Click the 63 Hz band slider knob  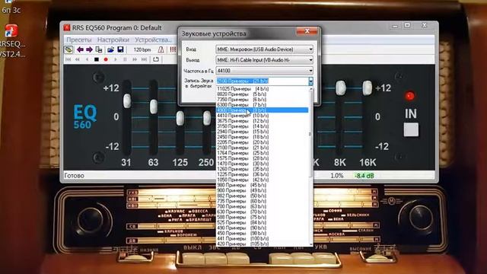[x=154, y=107]
